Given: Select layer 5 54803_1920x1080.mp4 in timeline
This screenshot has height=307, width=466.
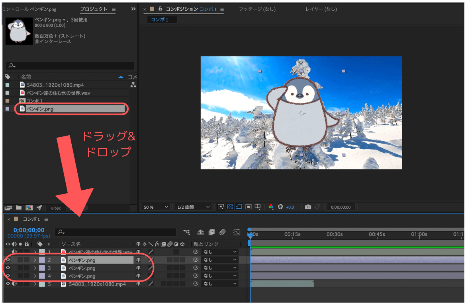Looking at the screenshot, I should [97, 284].
